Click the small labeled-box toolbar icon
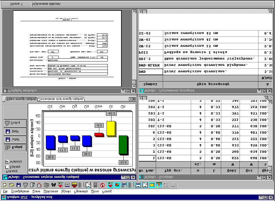The width and height of the screenshot is (275, 201). coord(67,185)
